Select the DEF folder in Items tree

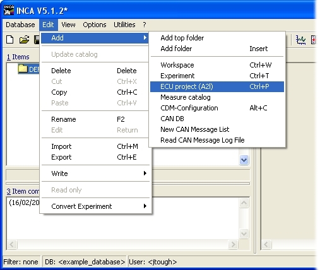click(28, 69)
